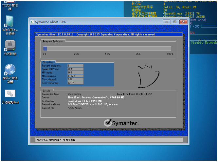Viewport: 218px width, 162px height.
Task: Click the 'Progress Indicator' group label
Action: (x=53, y=41)
